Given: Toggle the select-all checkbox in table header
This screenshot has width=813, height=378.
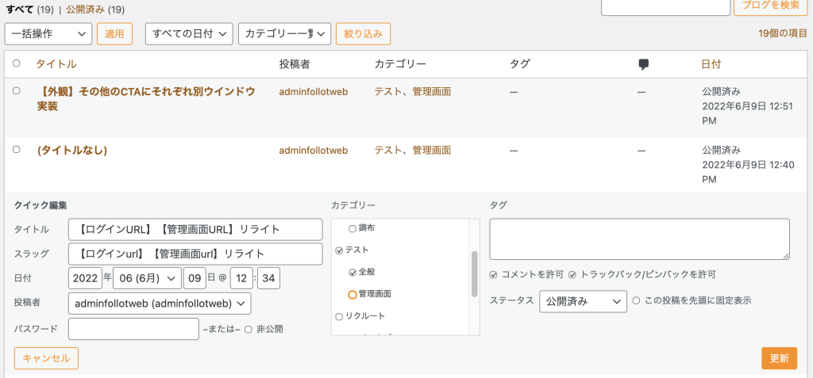Looking at the screenshot, I should point(17,63).
